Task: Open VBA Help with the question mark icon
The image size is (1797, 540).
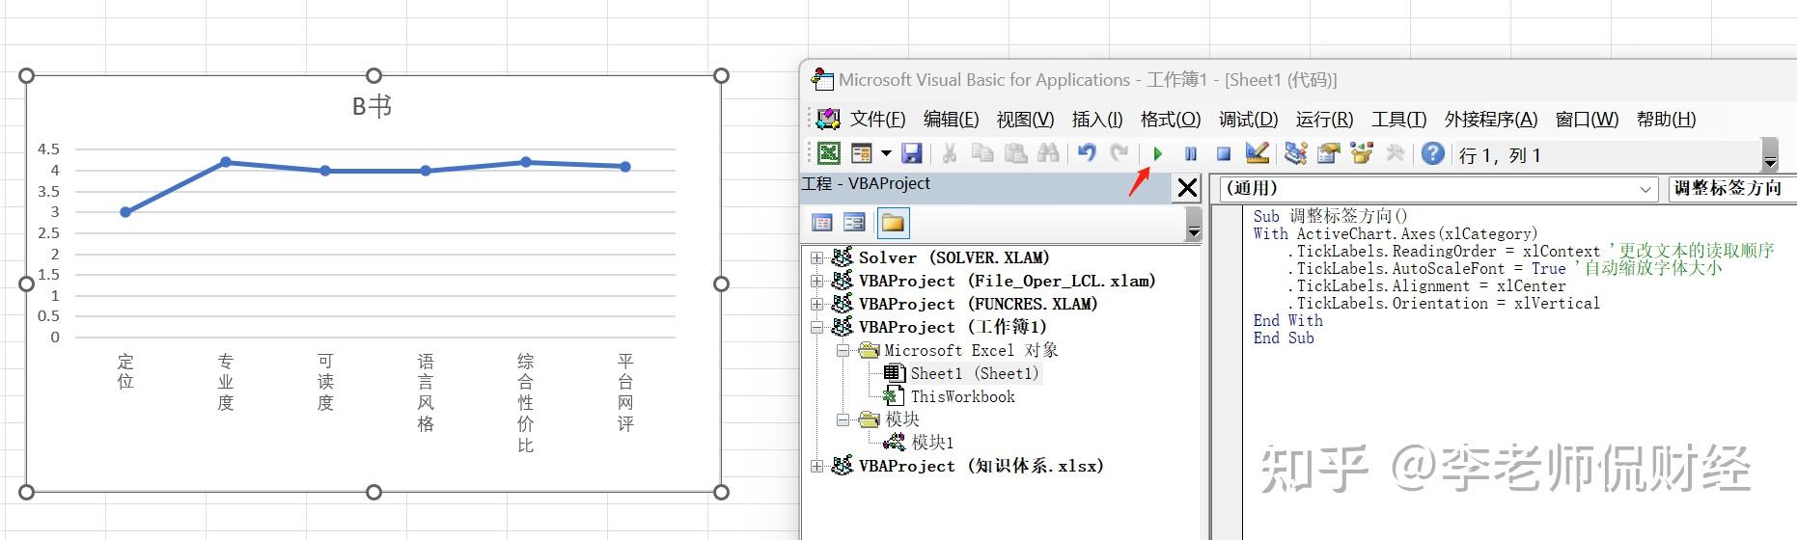Action: click(1433, 153)
